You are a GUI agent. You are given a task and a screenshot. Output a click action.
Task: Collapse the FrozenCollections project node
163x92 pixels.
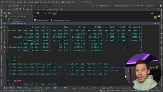click(x=6, y=19)
